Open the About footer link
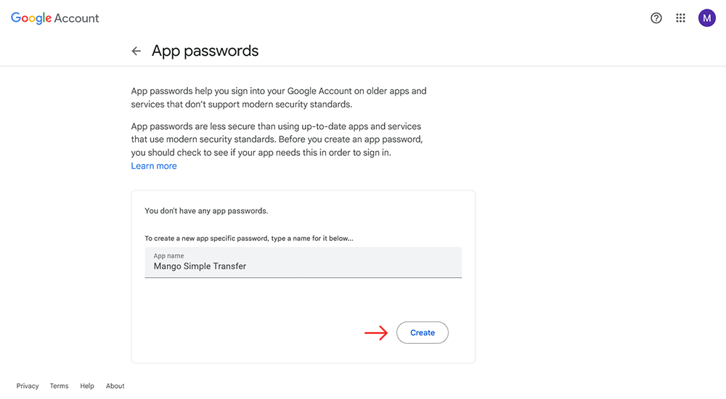This screenshot has height=399, width=726. [115, 385]
